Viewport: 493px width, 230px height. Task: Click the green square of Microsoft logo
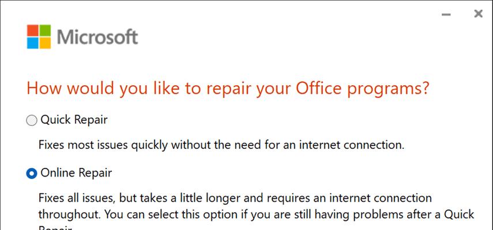(x=45, y=30)
